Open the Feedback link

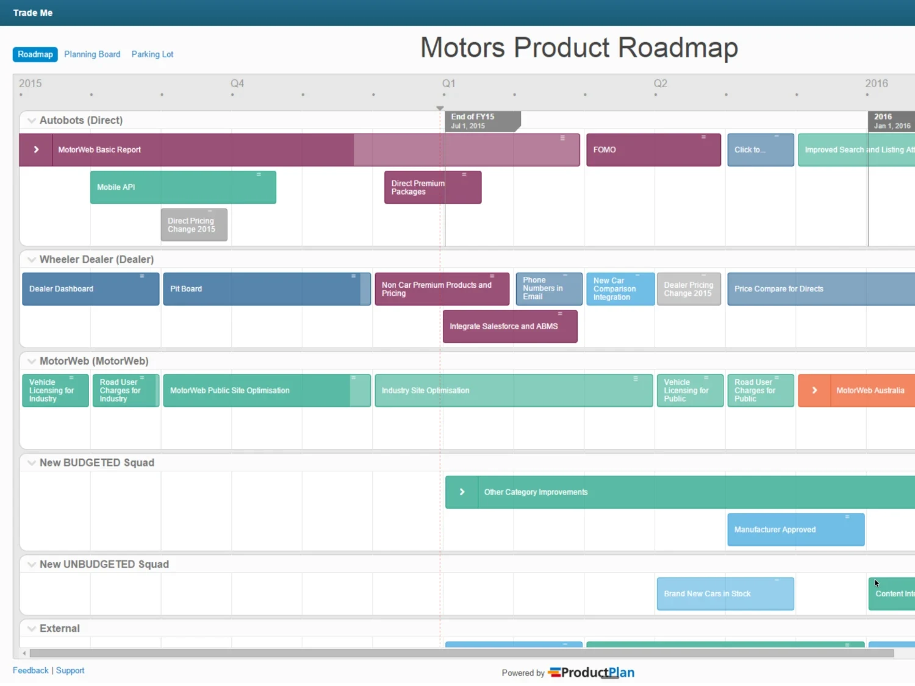(x=30, y=670)
